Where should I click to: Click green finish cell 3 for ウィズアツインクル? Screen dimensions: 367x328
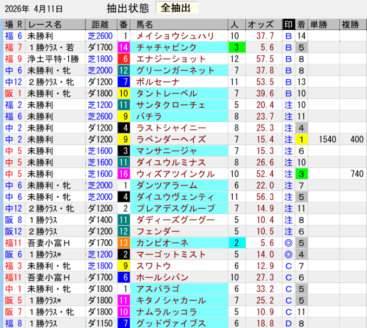pos(301,174)
